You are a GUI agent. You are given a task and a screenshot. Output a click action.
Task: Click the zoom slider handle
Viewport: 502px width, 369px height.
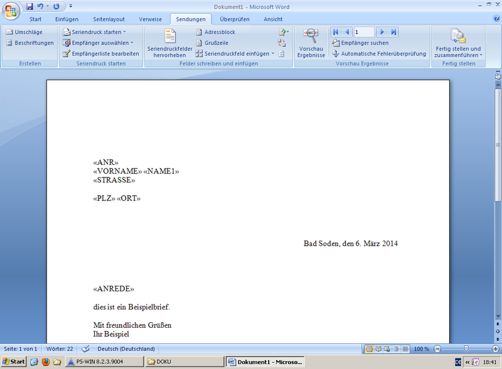pos(466,348)
